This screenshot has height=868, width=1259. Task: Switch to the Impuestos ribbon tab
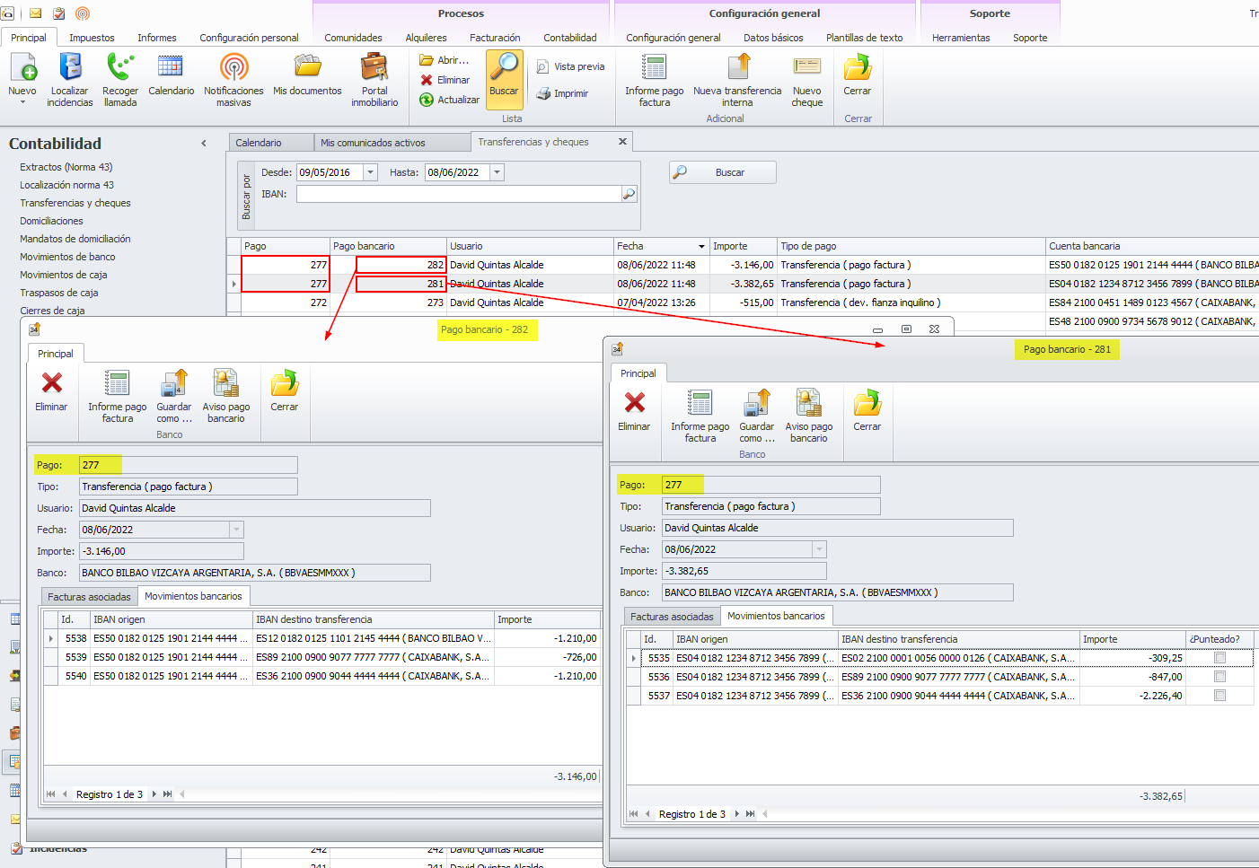[x=92, y=38]
